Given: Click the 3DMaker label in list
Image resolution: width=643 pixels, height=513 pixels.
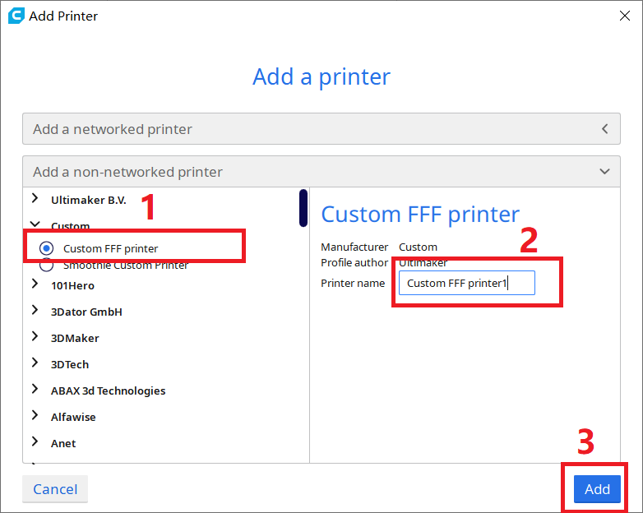Looking at the screenshot, I should 75,338.
